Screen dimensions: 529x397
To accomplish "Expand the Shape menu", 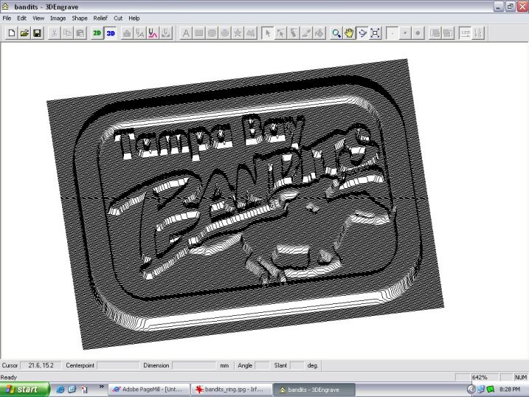I will coord(79,18).
